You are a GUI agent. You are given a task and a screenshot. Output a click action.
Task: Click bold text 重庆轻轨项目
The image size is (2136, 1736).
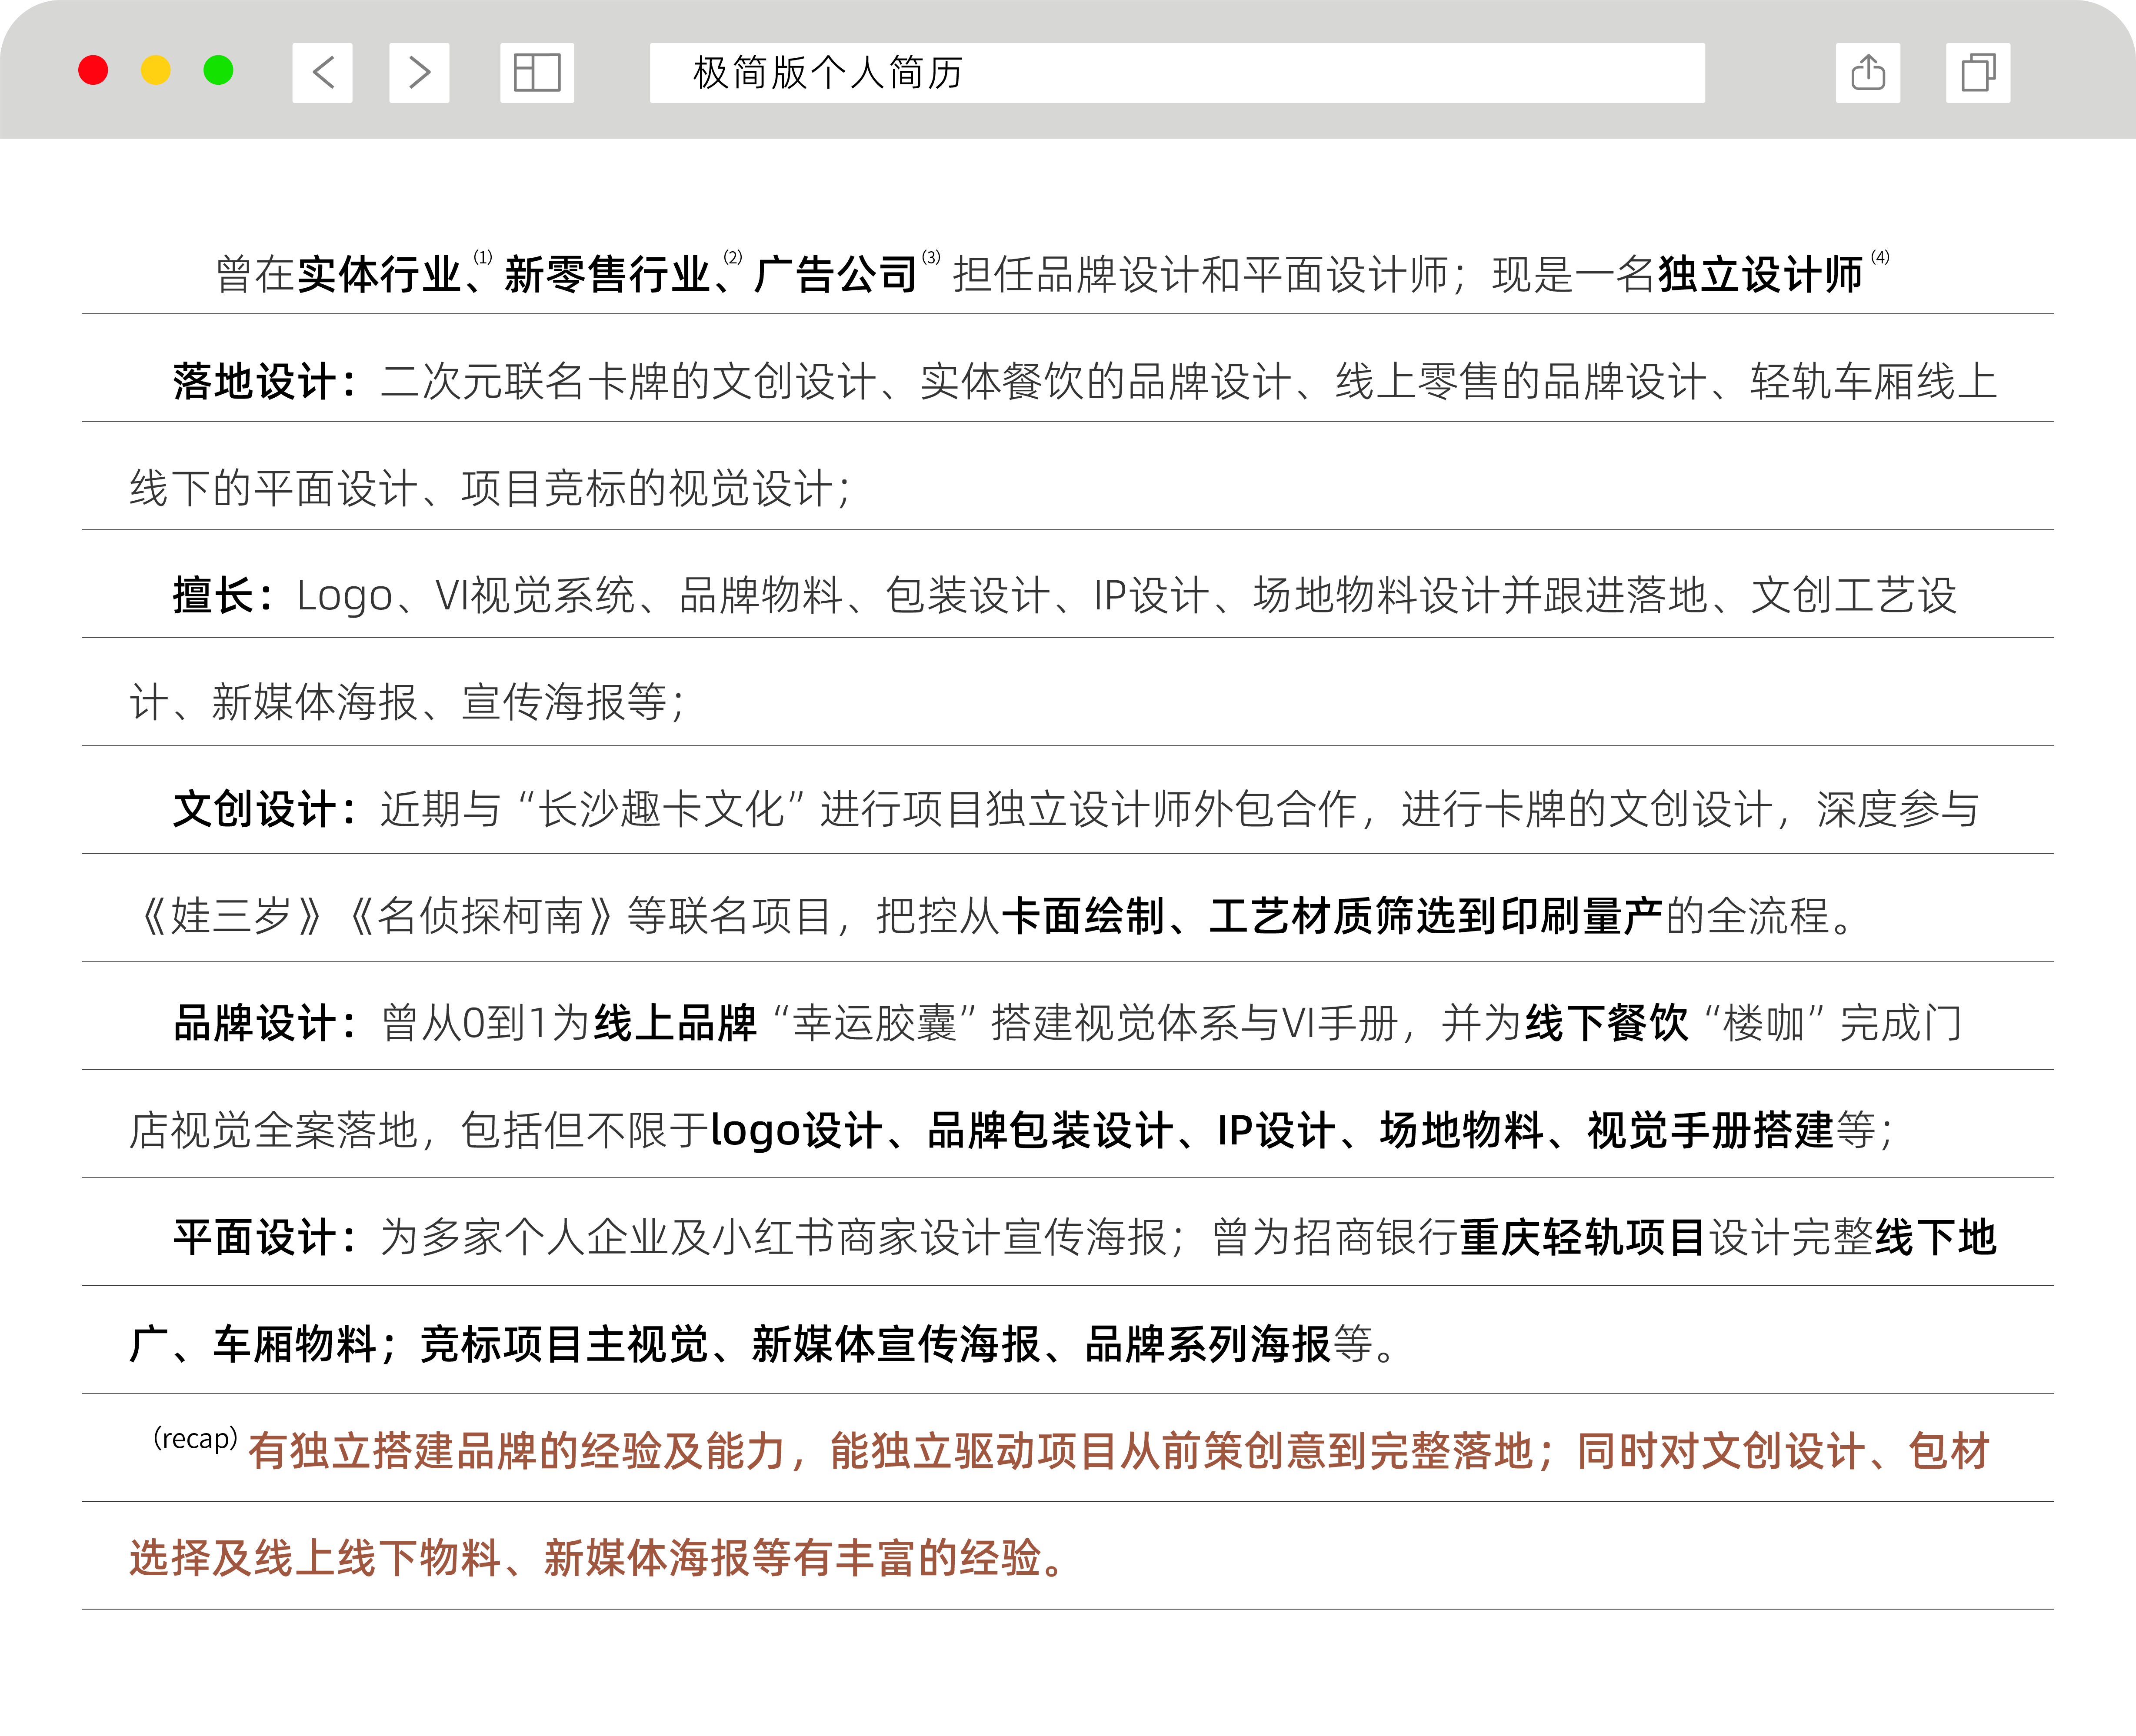[x=1583, y=1238]
